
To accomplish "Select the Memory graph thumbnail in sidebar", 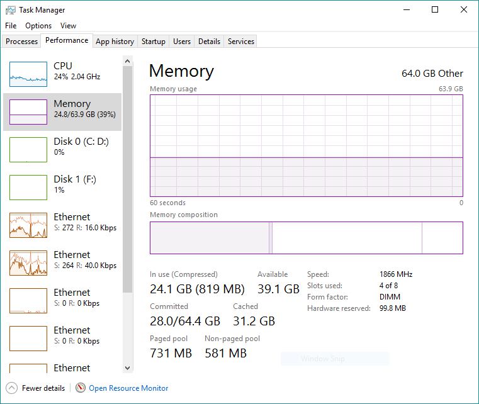I will (28, 111).
